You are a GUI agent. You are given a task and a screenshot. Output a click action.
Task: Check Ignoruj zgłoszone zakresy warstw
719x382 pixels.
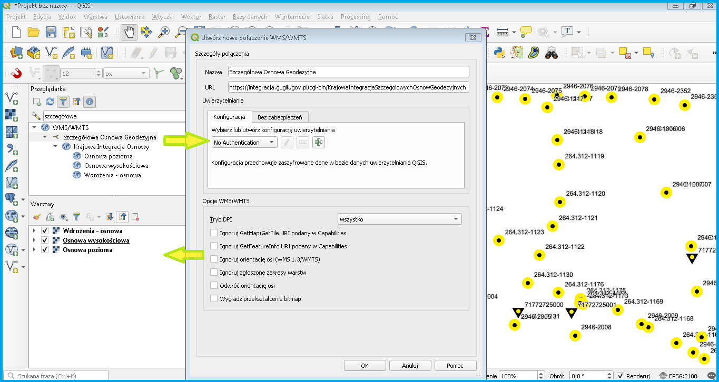click(x=214, y=273)
